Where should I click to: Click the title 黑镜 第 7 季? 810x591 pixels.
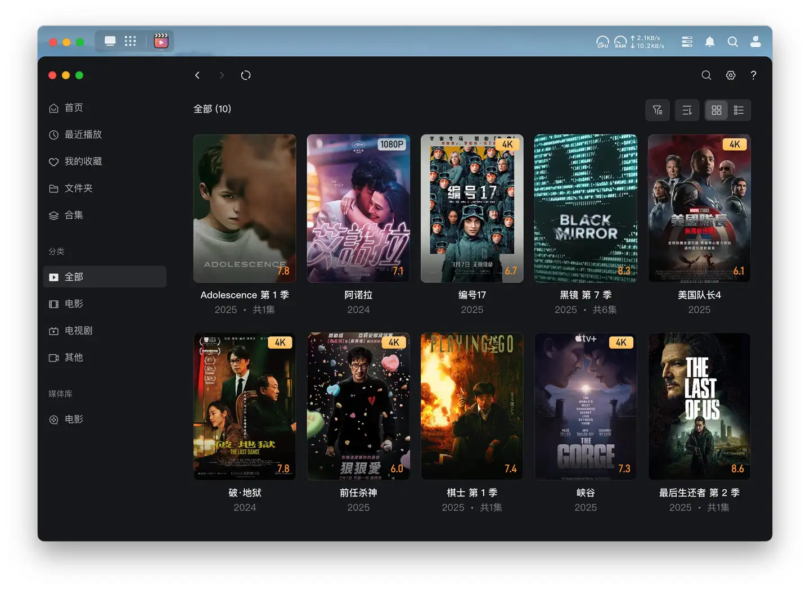pyautogui.click(x=586, y=295)
